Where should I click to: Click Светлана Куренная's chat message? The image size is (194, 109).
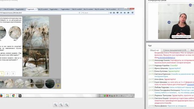[171, 75]
